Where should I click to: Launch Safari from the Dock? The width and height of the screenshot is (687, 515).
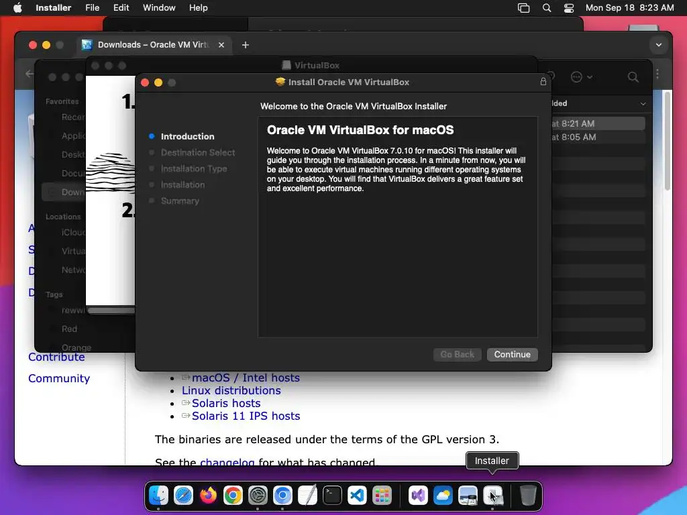183,496
